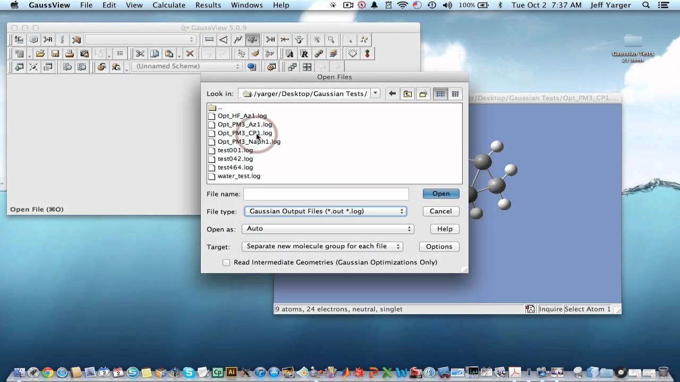Select the test464.log file

[x=235, y=167]
